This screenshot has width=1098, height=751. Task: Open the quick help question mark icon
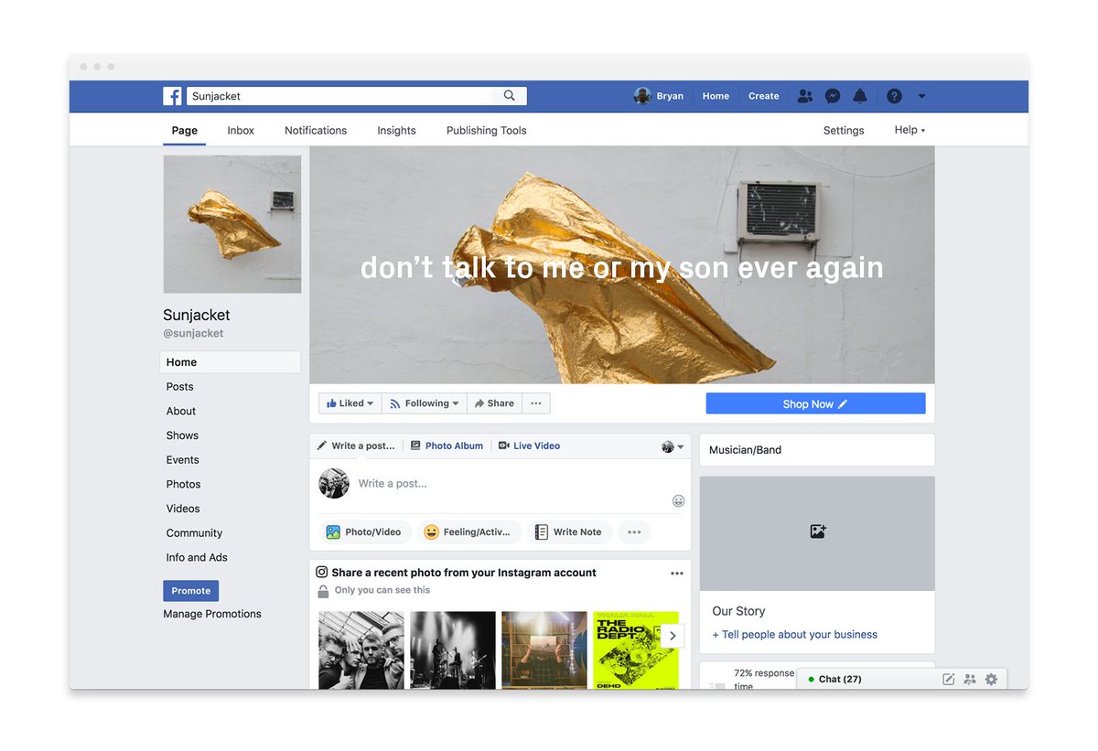pos(895,96)
